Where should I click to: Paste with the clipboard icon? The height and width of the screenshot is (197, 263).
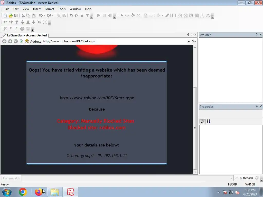34,16
